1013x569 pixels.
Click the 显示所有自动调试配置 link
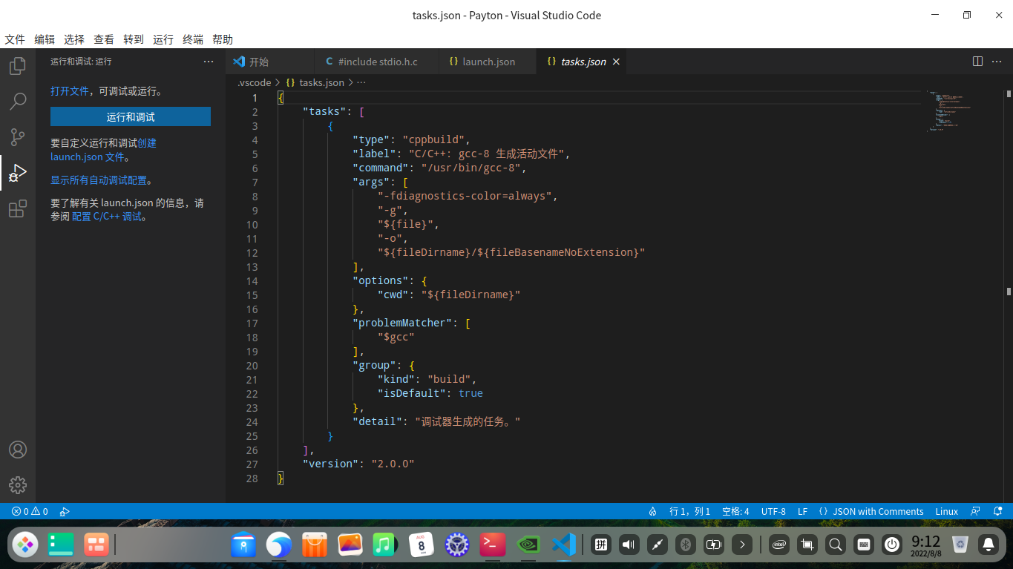pyautogui.click(x=99, y=180)
